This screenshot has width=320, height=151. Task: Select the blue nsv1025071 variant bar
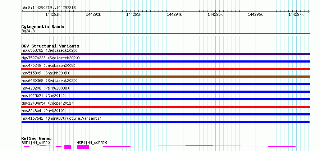point(165,99)
